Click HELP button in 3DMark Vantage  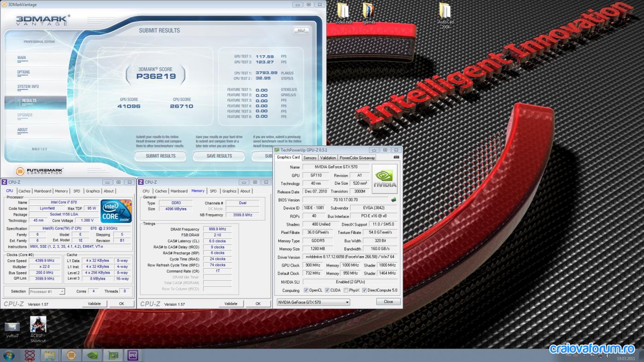(x=301, y=30)
